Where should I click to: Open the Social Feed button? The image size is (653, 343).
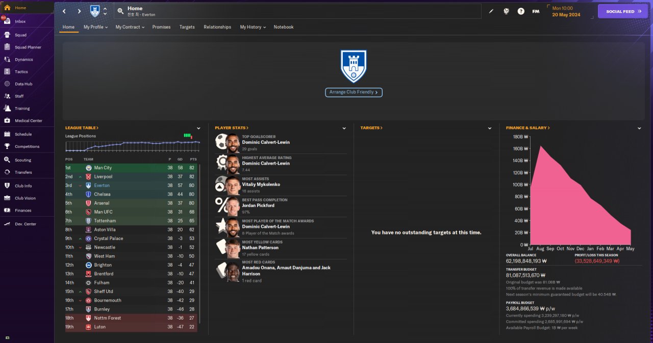tap(623, 11)
